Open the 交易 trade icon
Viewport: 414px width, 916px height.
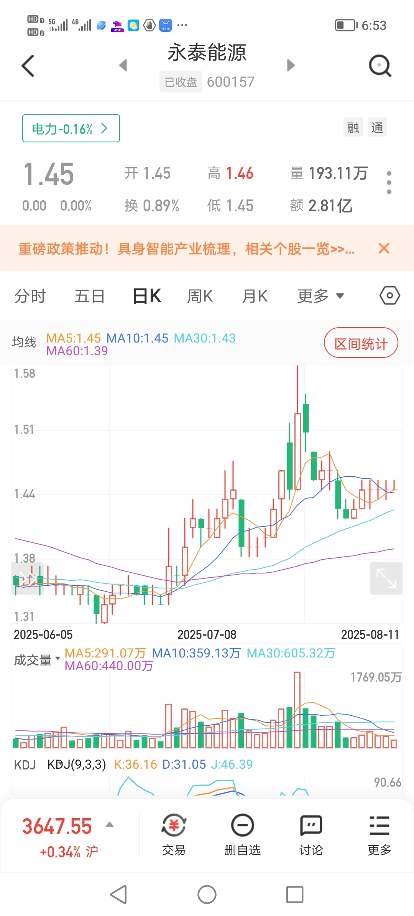pos(174,835)
